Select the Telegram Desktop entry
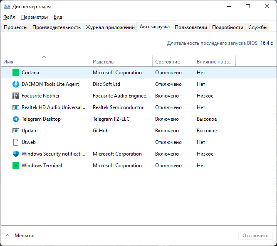 (41, 119)
